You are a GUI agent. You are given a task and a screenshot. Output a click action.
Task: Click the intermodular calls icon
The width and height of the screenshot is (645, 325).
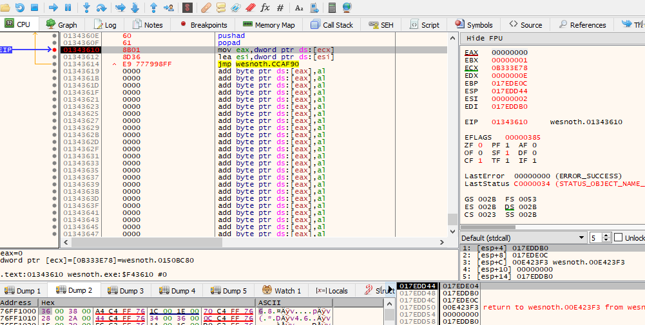point(314,7)
